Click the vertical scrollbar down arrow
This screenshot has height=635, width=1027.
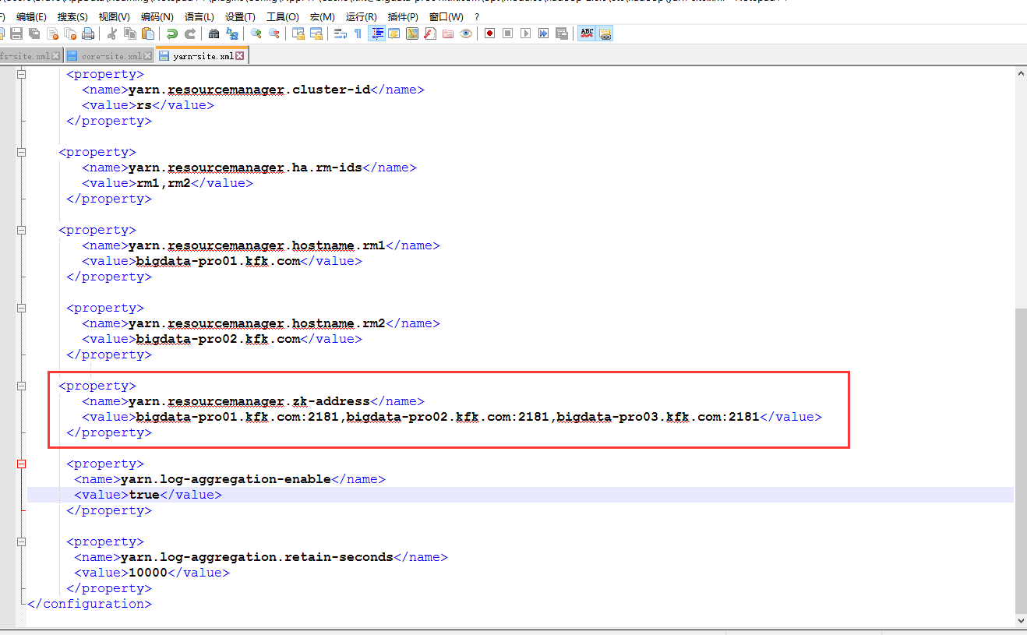[1021, 620]
